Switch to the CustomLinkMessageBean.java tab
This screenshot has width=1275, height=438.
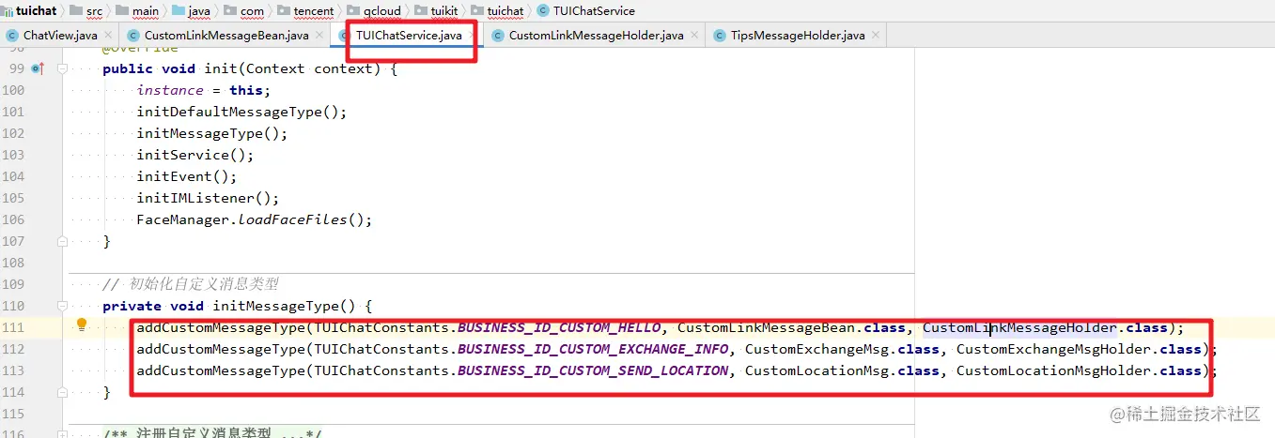(x=226, y=36)
